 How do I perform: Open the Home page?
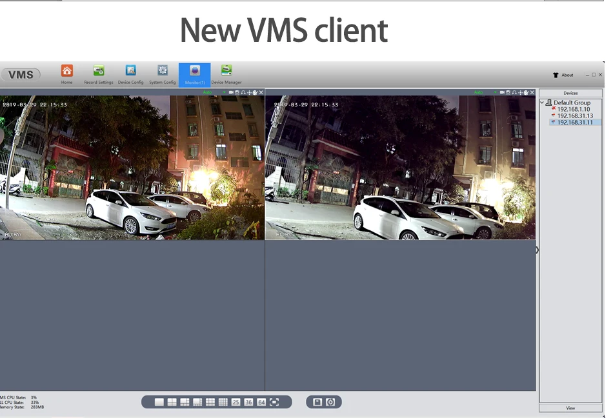pos(67,75)
